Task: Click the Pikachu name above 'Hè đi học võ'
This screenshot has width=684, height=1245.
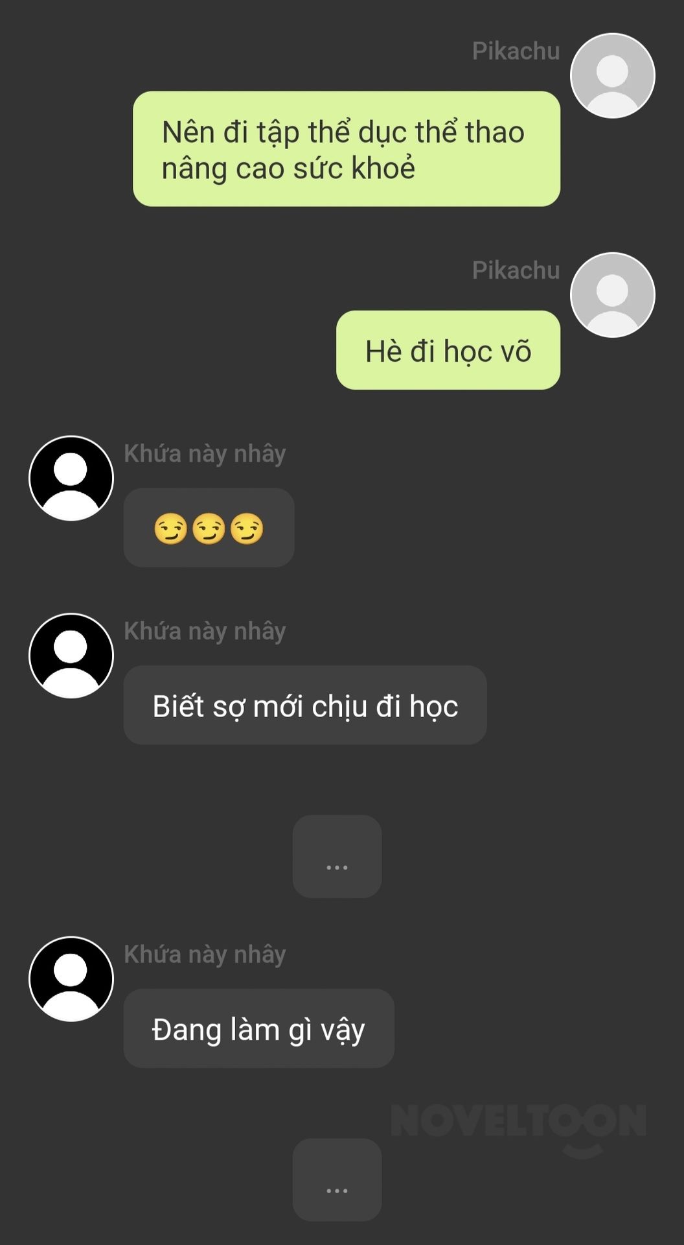Action: point(516,270)
